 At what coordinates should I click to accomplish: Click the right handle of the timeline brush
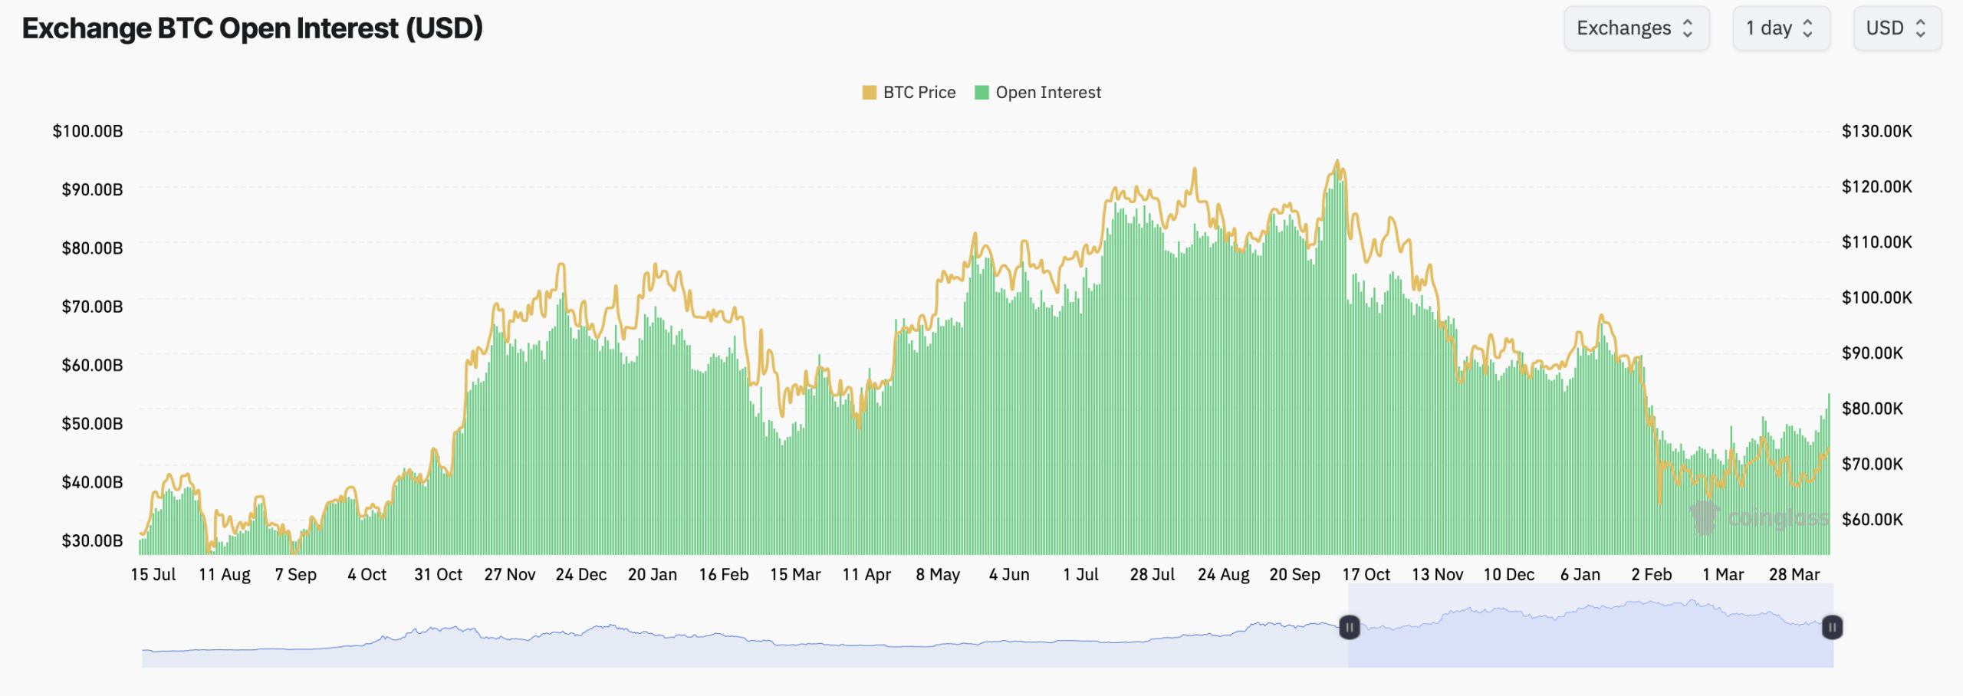tap(1831, 627)
